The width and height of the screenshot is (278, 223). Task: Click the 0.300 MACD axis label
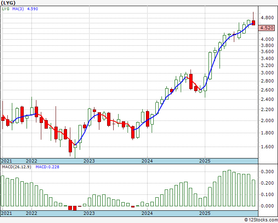(267, 172)
